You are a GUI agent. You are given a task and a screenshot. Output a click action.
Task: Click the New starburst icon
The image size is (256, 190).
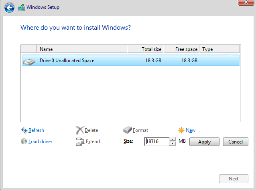[181, 130]
